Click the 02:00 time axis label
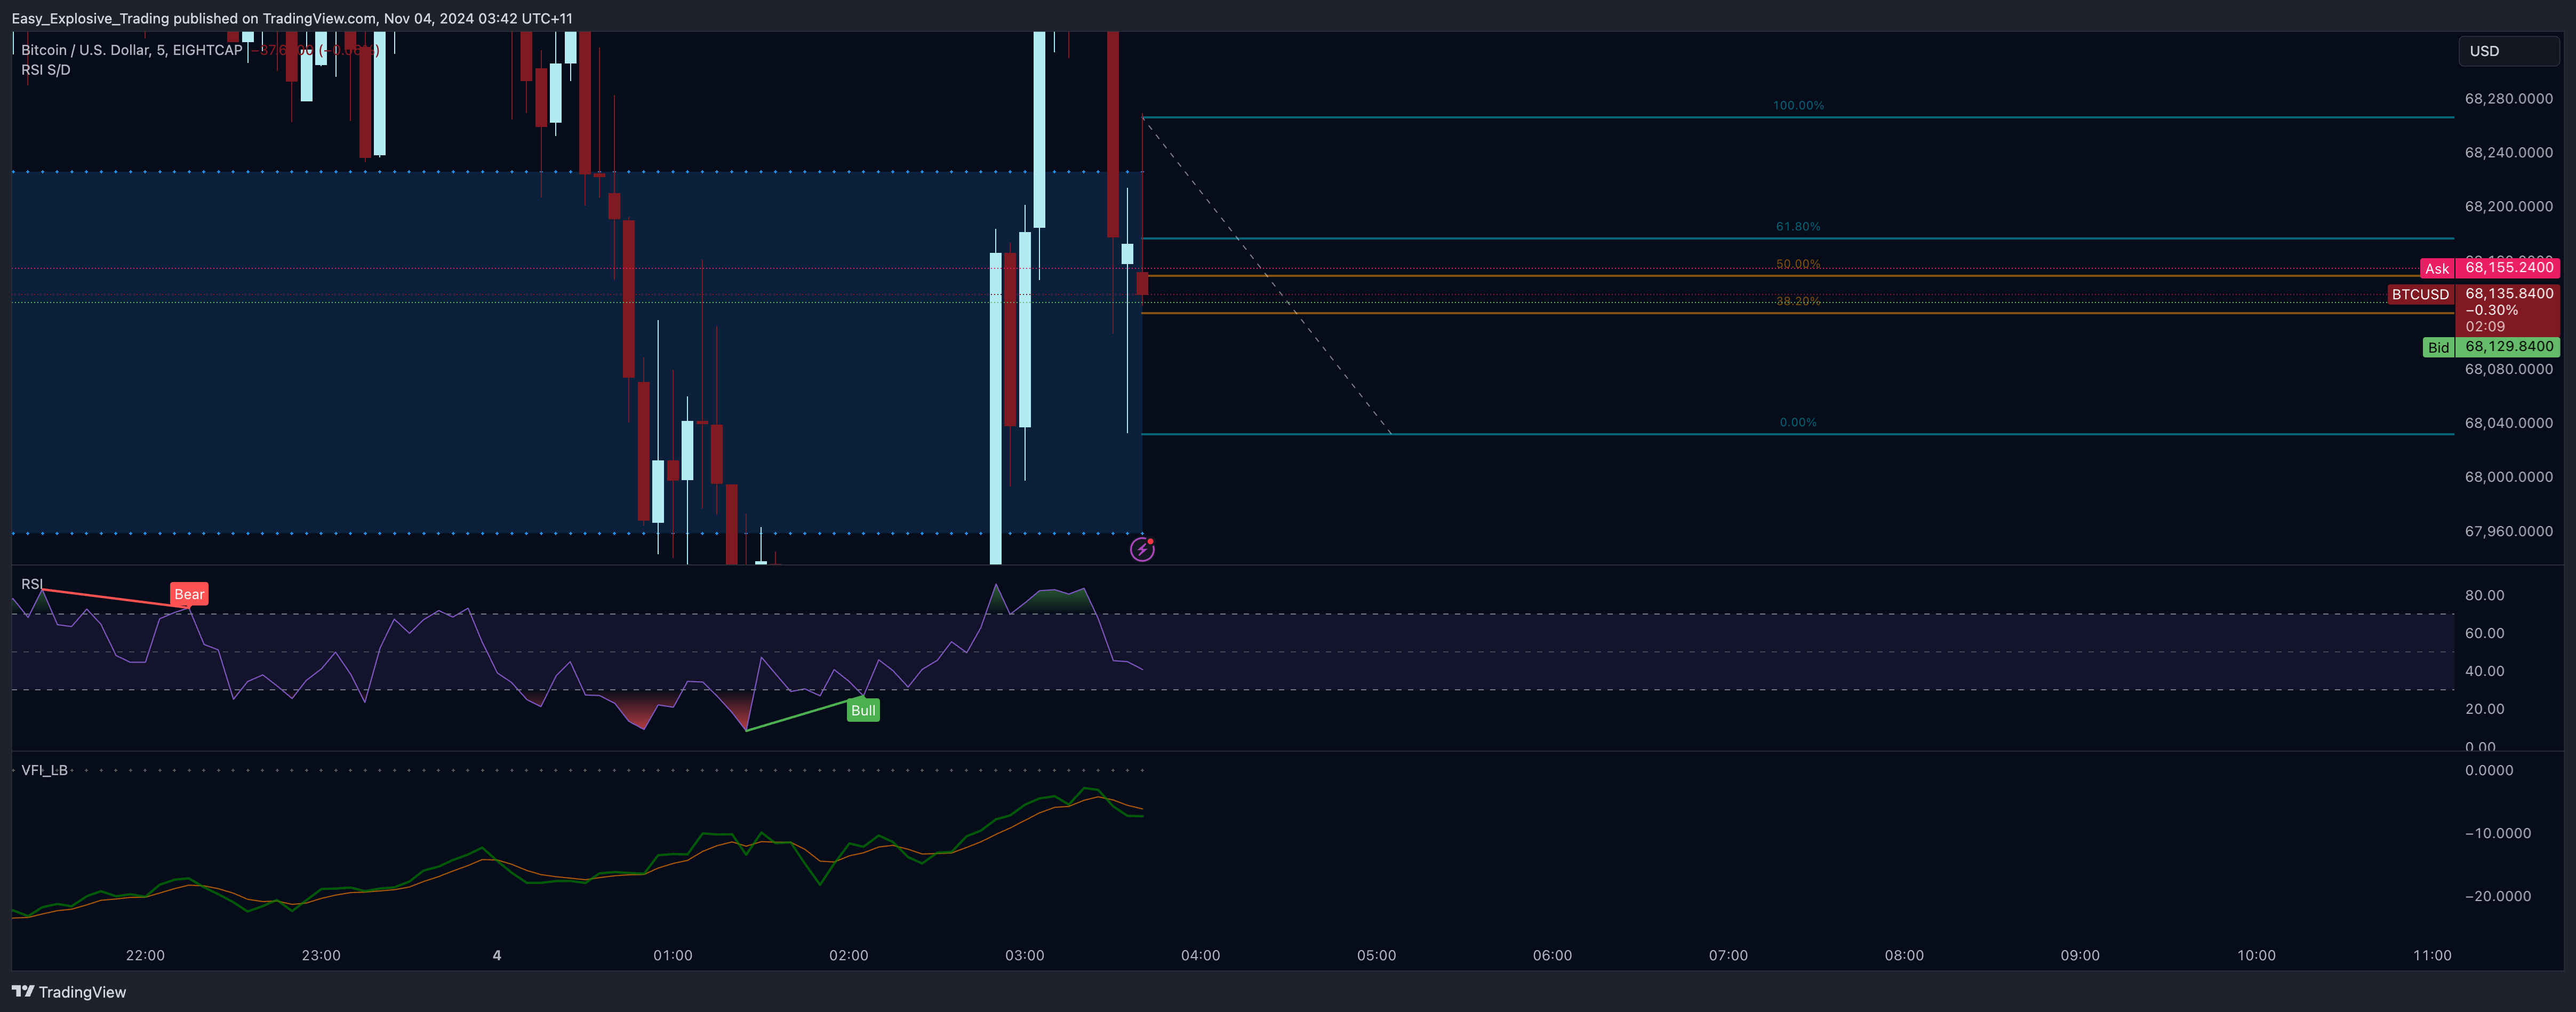Screen dimensions: 2576x1012 tap(849, 955)
